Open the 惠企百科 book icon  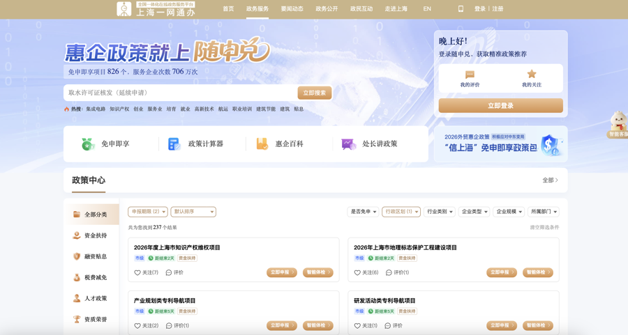(x=262, y=144)
